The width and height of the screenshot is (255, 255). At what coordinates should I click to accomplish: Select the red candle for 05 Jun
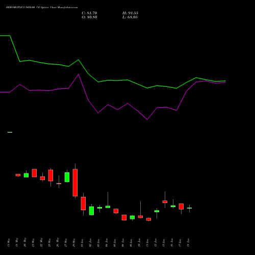(116, 211)
